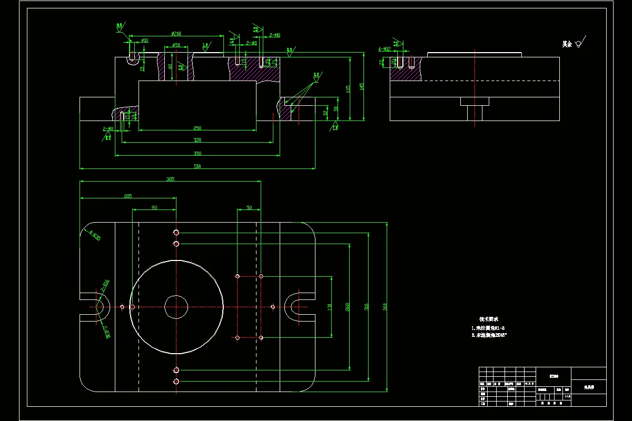Click the ø10 dimension label
The height and width of the screenshot is (421, 632).
(144, 40)
